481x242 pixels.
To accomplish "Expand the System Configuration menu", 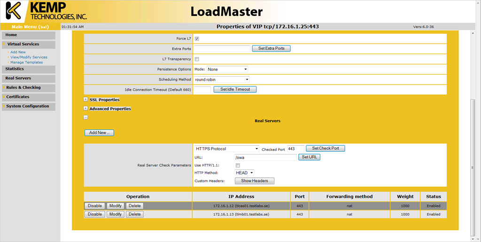I will coord(29,106).
